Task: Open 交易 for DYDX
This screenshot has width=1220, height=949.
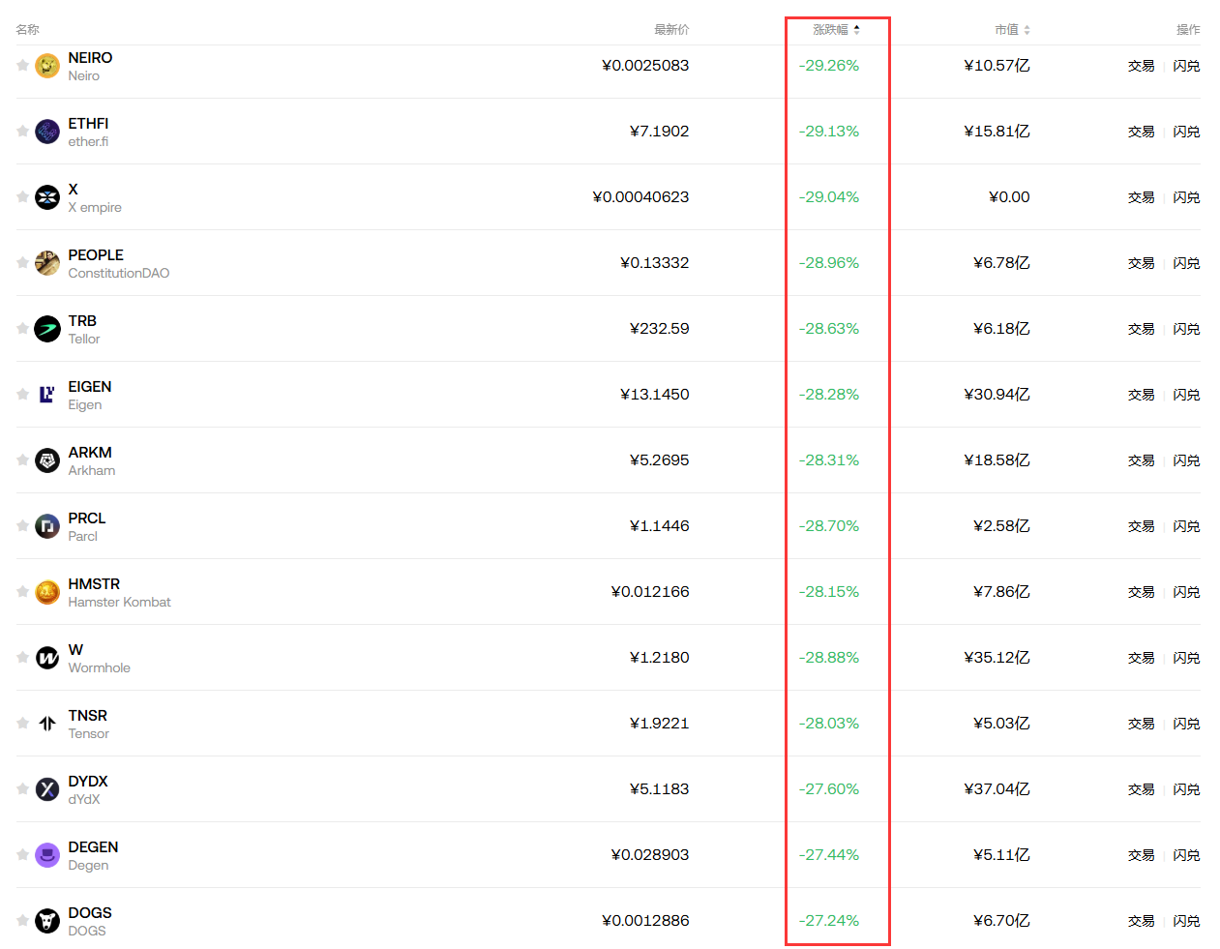Action: tap(1141, 789)
